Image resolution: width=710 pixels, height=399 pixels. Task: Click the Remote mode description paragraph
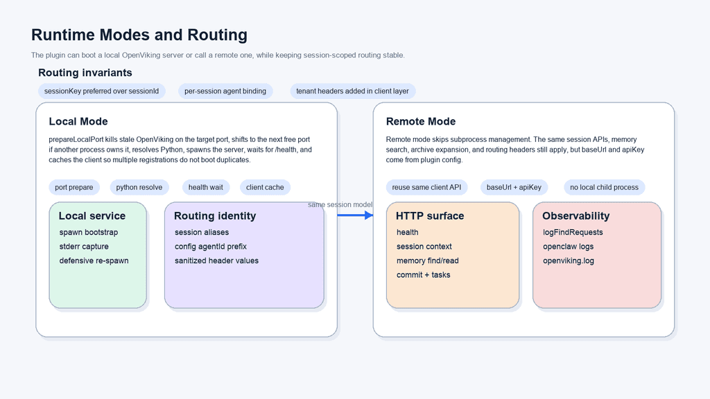pos(515,150)
